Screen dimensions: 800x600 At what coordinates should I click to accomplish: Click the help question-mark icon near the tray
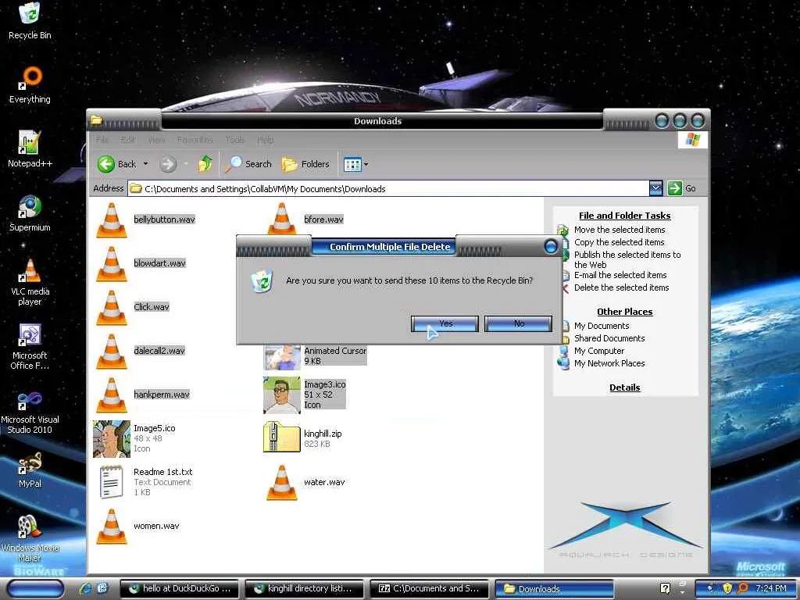[x=665, y=588]
